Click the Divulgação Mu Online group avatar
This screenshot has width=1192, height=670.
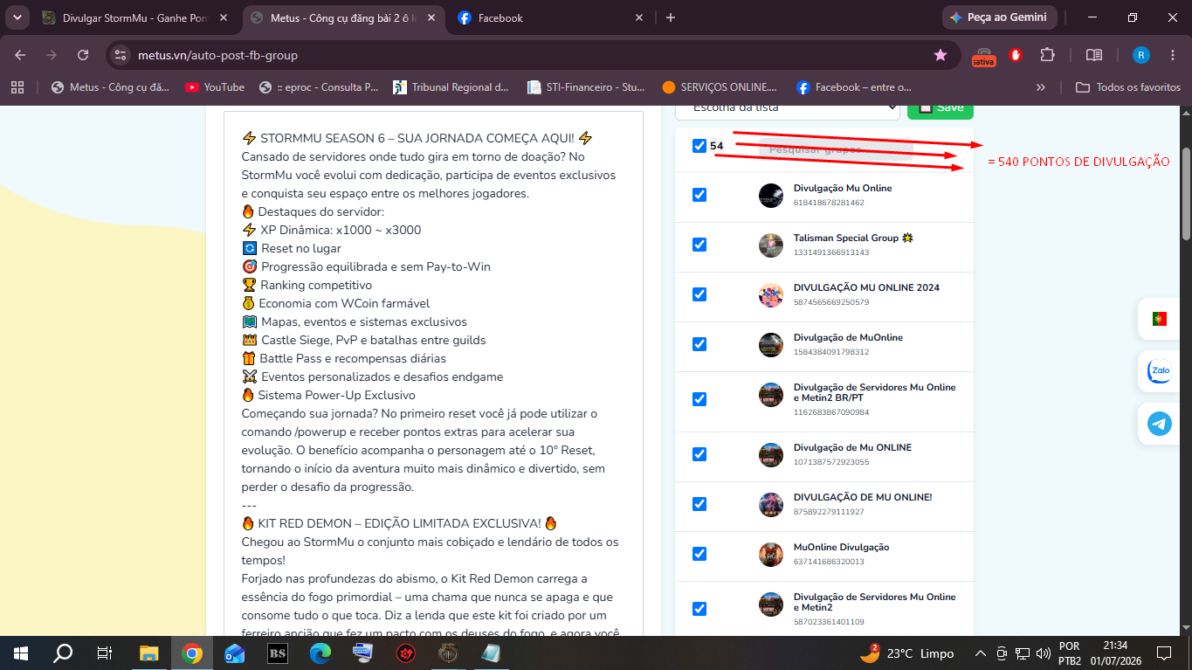[x=771, y=196]
